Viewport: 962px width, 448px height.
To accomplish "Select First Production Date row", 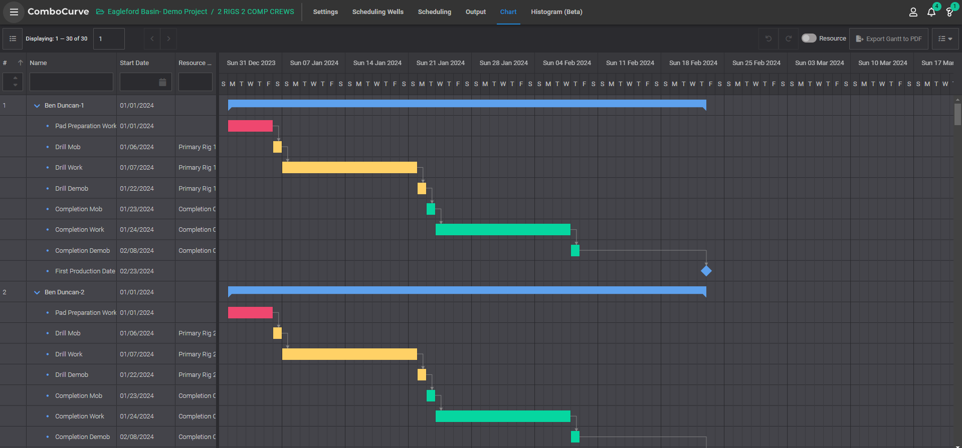I will point(108,271).
